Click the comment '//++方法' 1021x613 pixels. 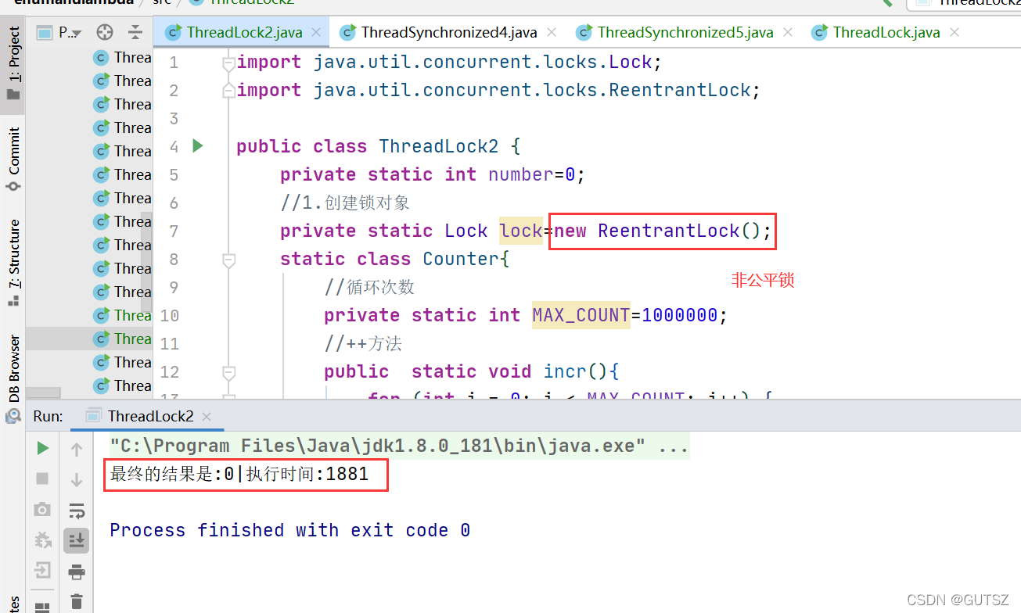pyautogui.click(x=363, y=343)
